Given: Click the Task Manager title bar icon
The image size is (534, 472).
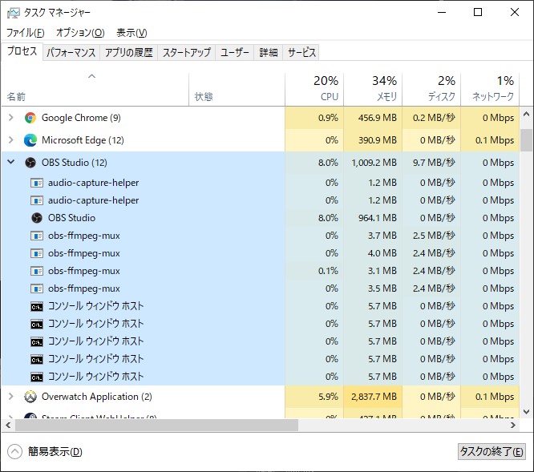Looking at the screenshot, I should tap(14, 14).
